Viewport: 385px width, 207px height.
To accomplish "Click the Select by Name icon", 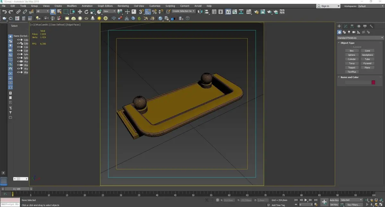I will pyautogui.click(x=59, y=12).
